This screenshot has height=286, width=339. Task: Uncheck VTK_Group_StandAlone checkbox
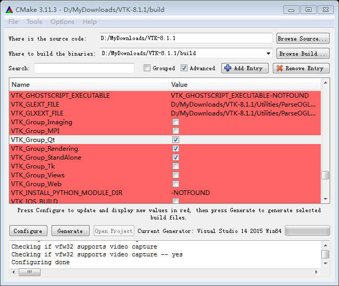coord(175,158)
